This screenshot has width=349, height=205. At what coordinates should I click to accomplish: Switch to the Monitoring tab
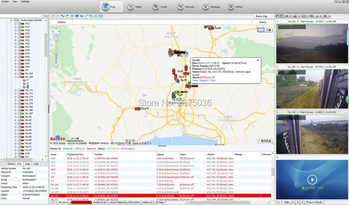point(64,202)
